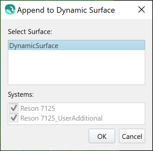Select DynamicSurface in the surface list
Screen dimensions: 153x151
pyautogui.click(x=76, y=45)
